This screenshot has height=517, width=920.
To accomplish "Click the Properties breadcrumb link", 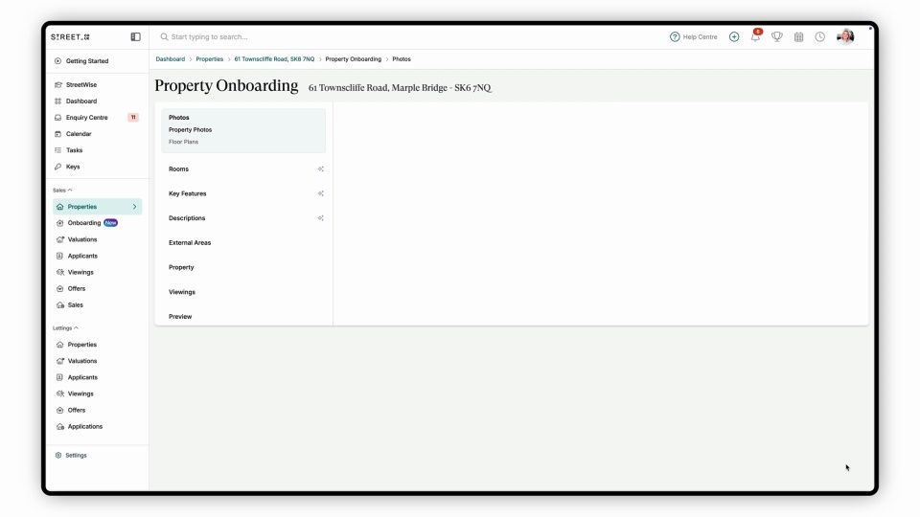I will 210,59.
